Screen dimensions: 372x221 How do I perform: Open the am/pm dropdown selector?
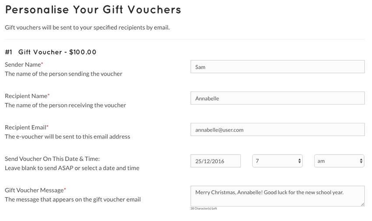[339, 161]
